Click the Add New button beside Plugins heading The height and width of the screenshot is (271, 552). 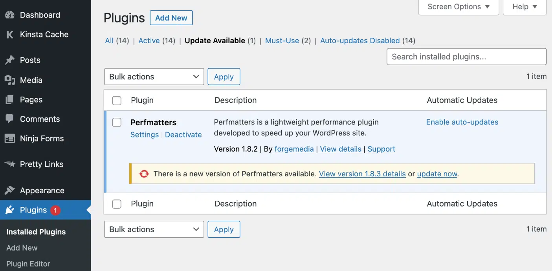[171, 18]
